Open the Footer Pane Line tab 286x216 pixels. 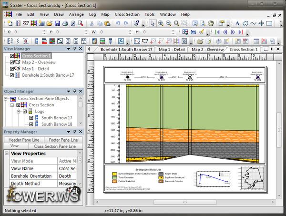[x=62, y=140]
